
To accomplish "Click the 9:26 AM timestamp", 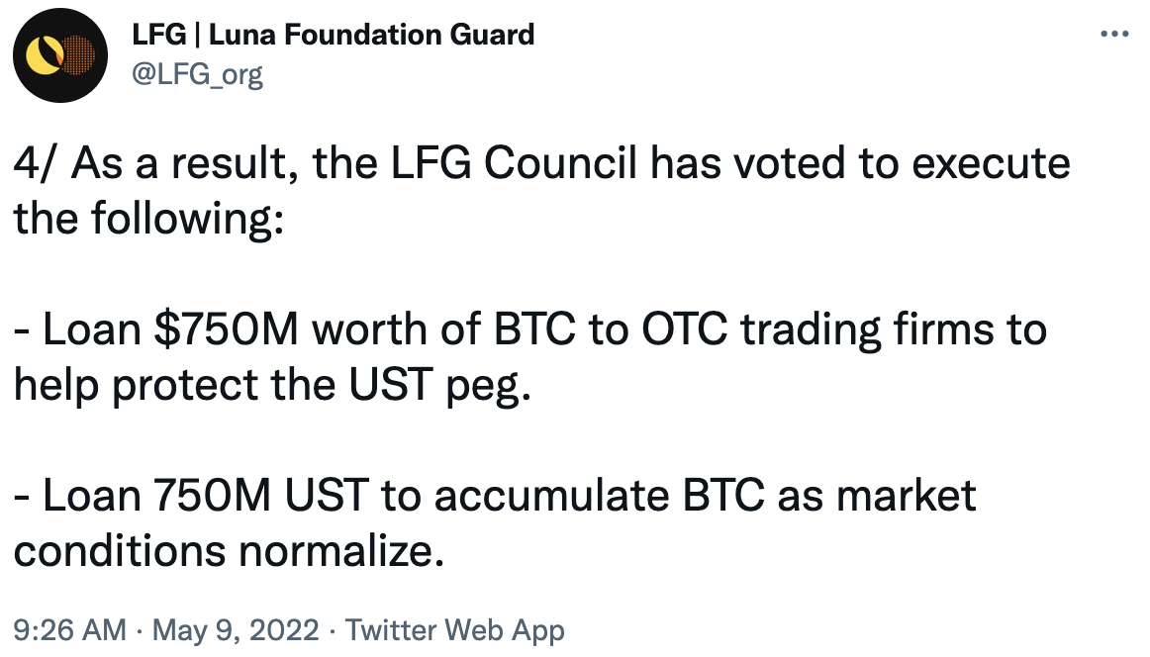I will 69,630.
